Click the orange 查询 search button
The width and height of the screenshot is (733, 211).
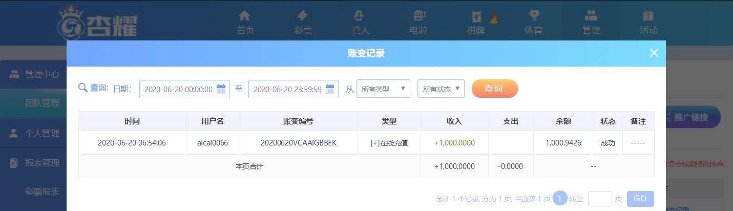click(494, 89)
